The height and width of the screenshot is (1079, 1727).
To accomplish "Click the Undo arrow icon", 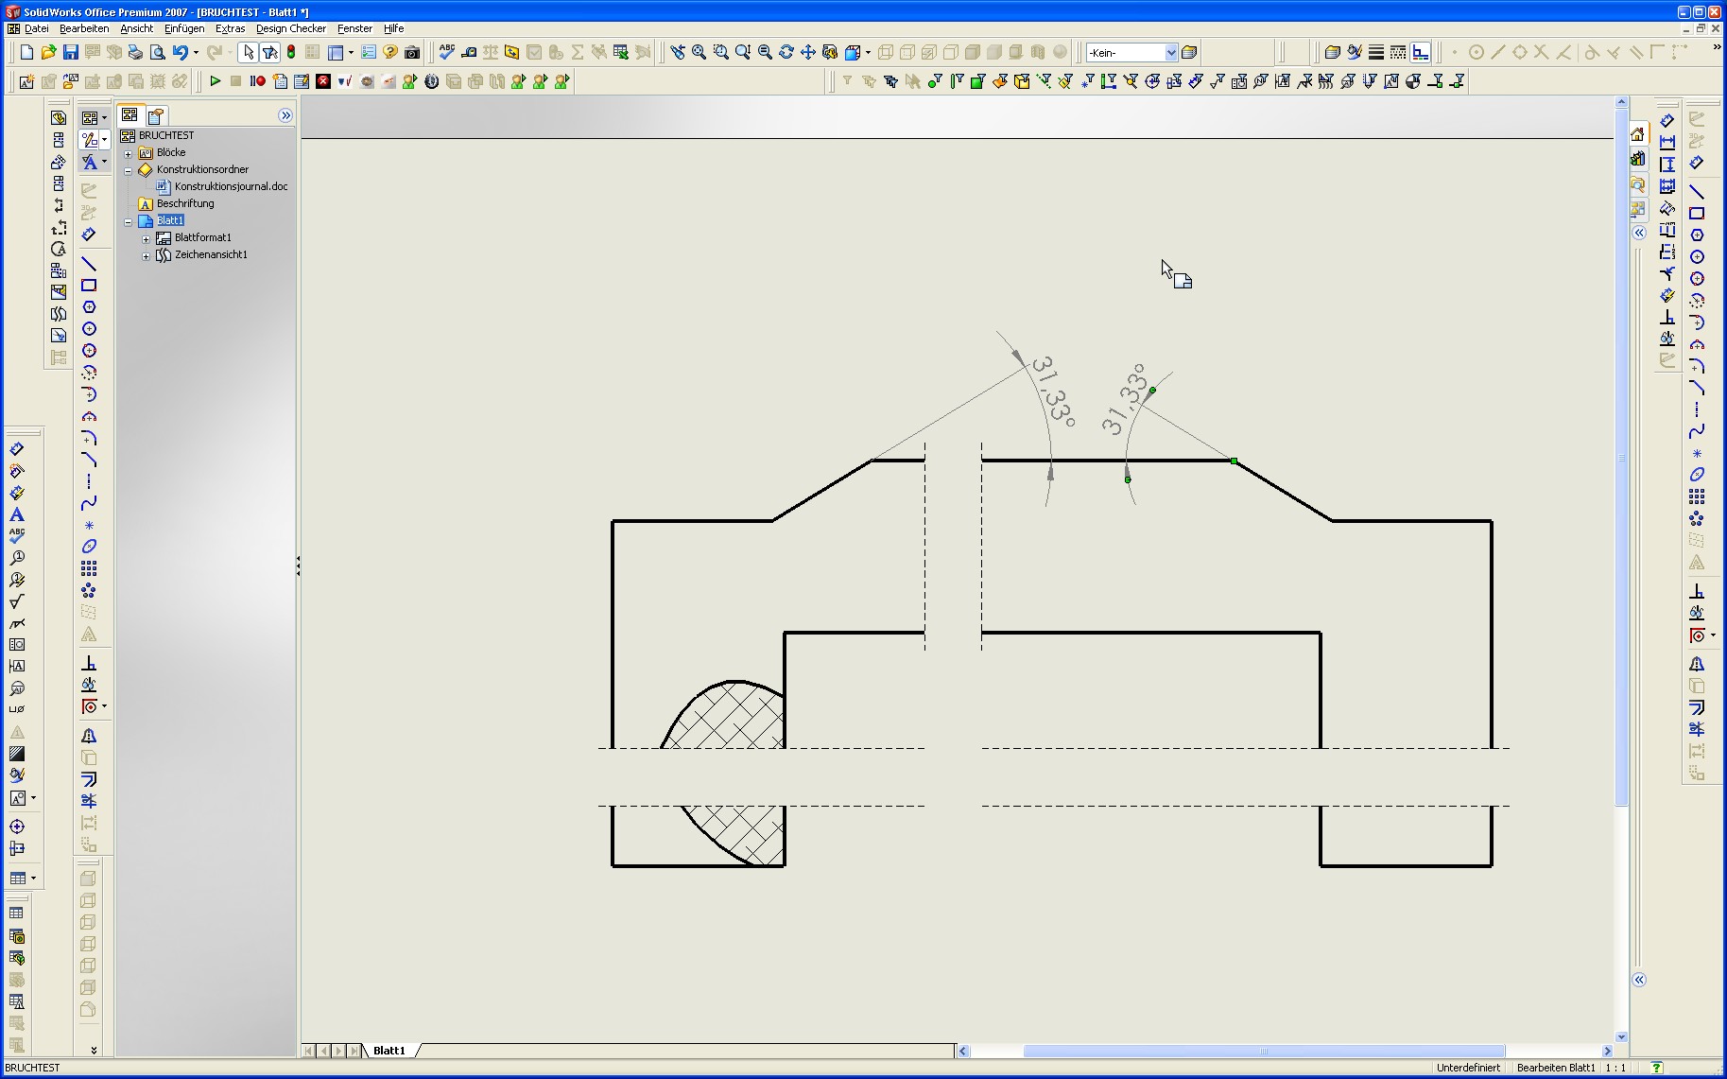I will click(x=180, y=52).
